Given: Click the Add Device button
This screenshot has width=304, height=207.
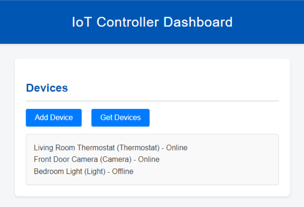Looking at the screenshot, I should click(x=54, y=118).
